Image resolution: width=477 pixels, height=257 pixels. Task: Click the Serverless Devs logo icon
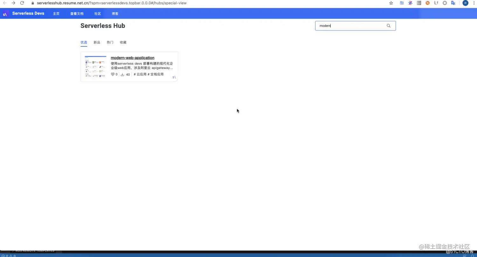click(x=5, y=14)
